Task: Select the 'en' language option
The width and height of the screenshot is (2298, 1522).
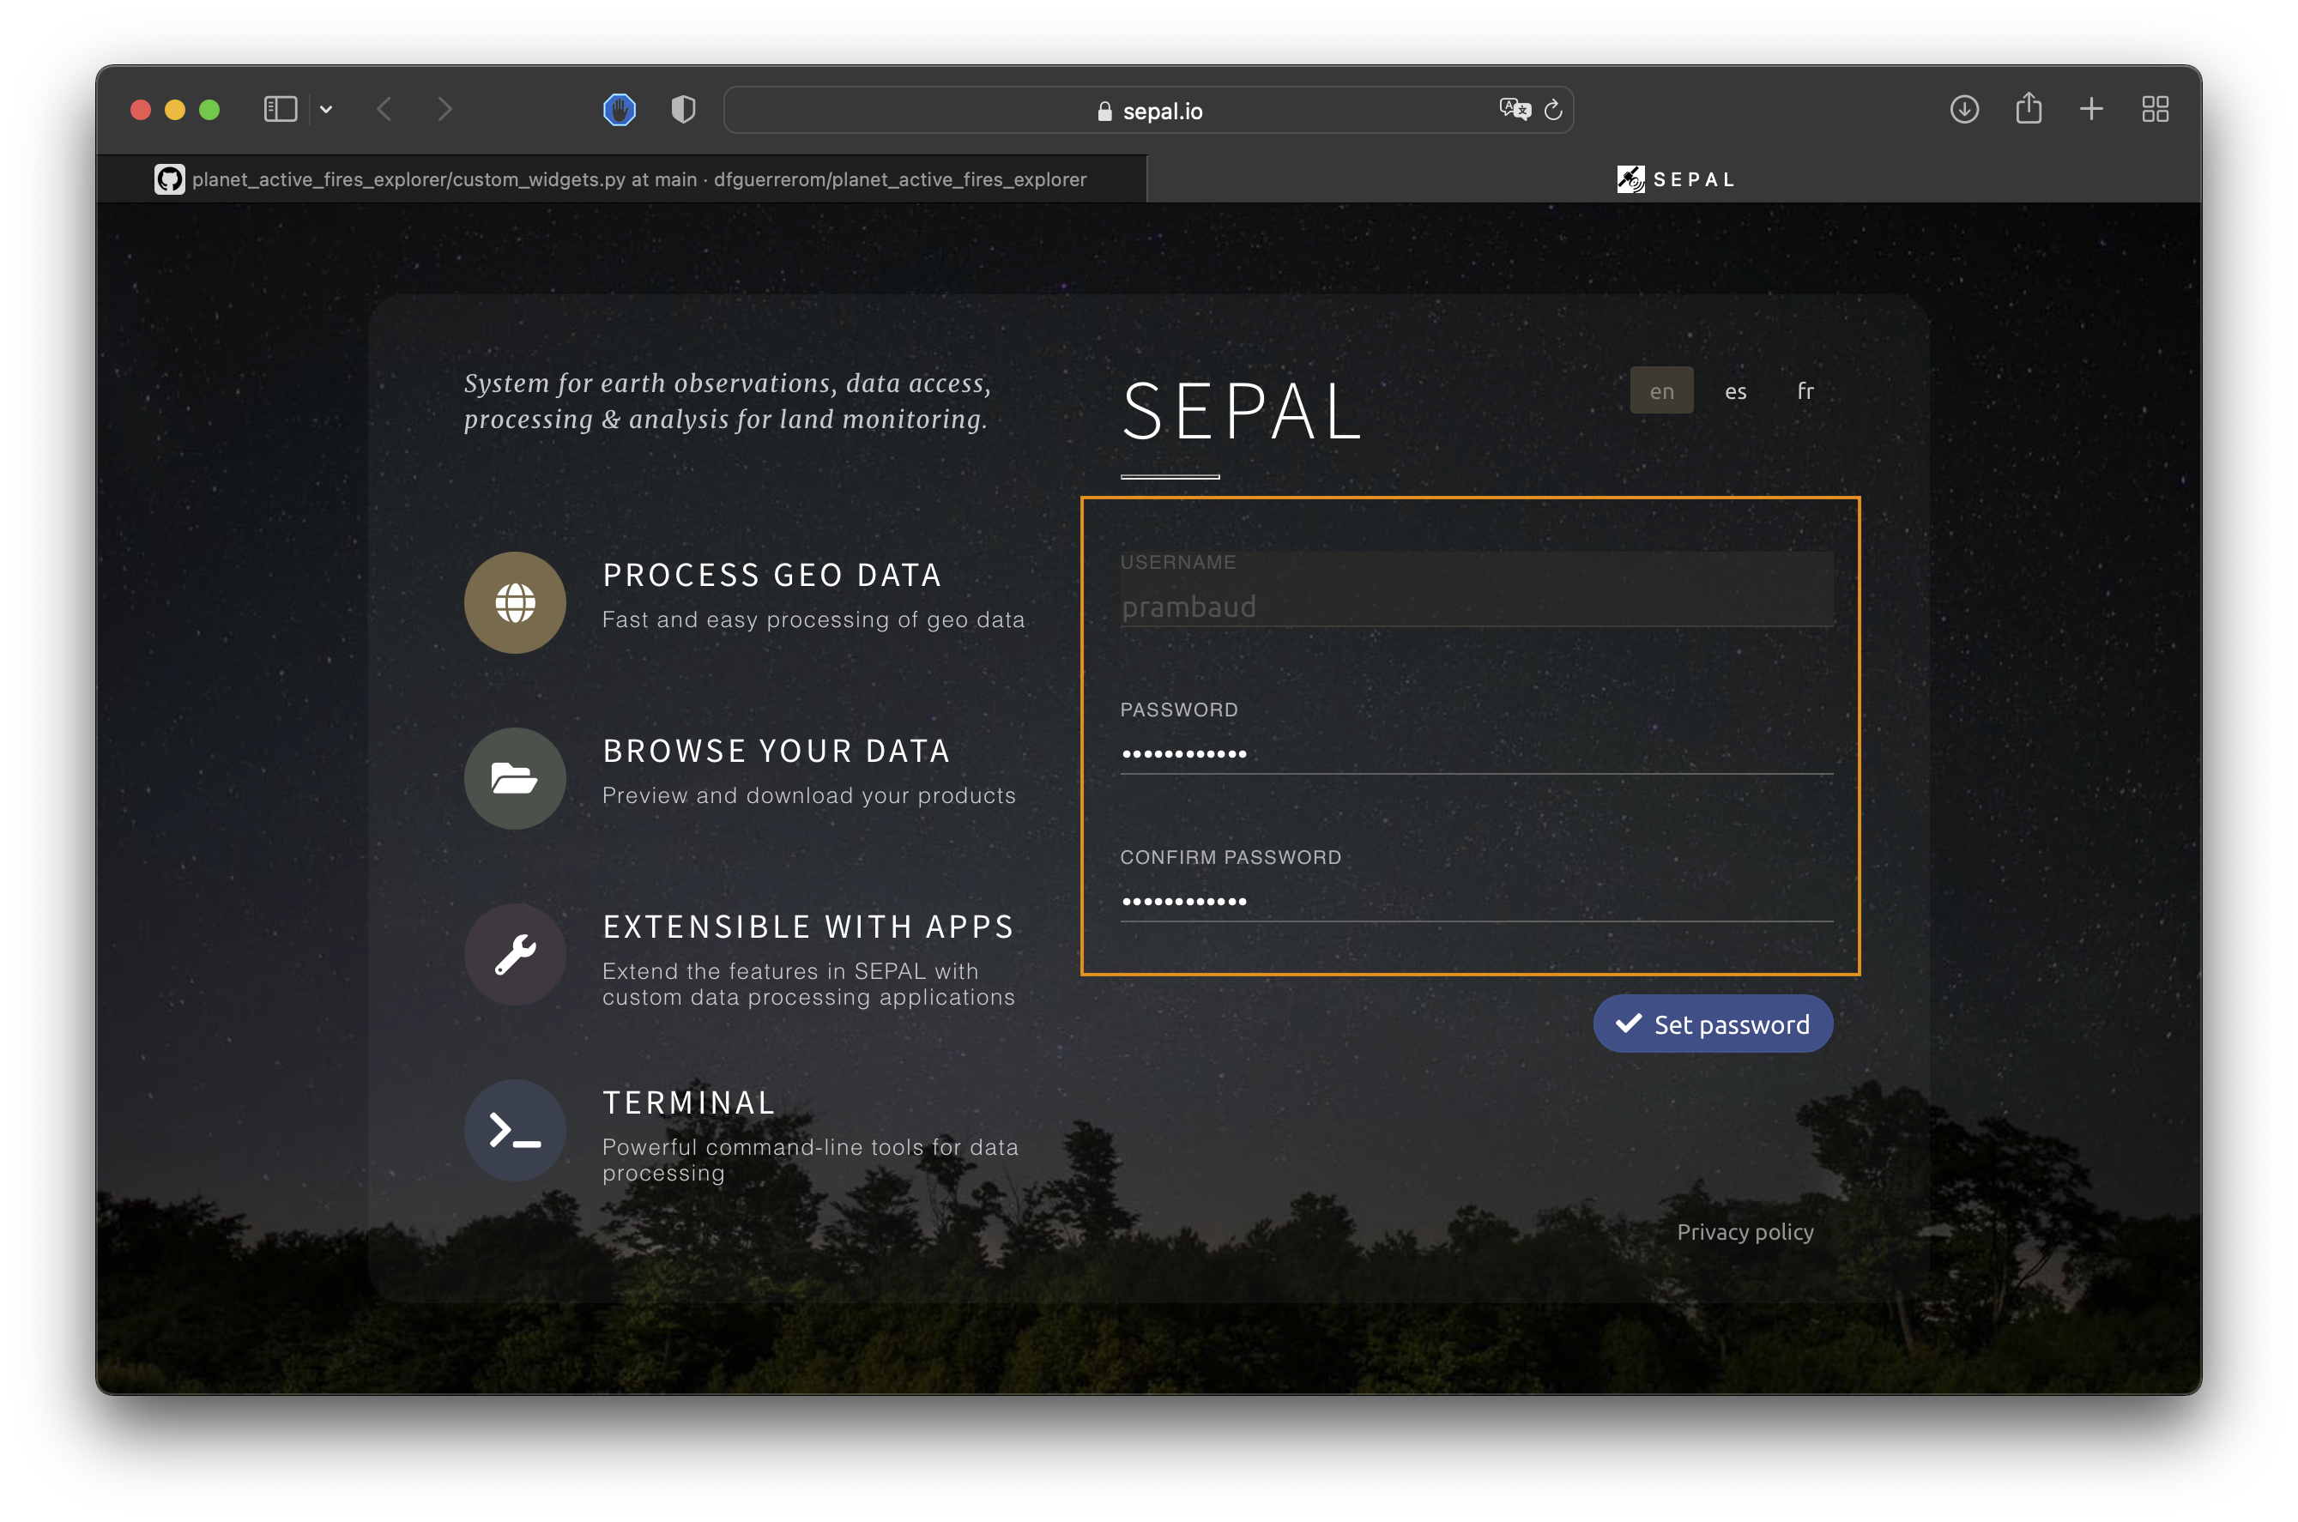Action: click(1661, 391)
